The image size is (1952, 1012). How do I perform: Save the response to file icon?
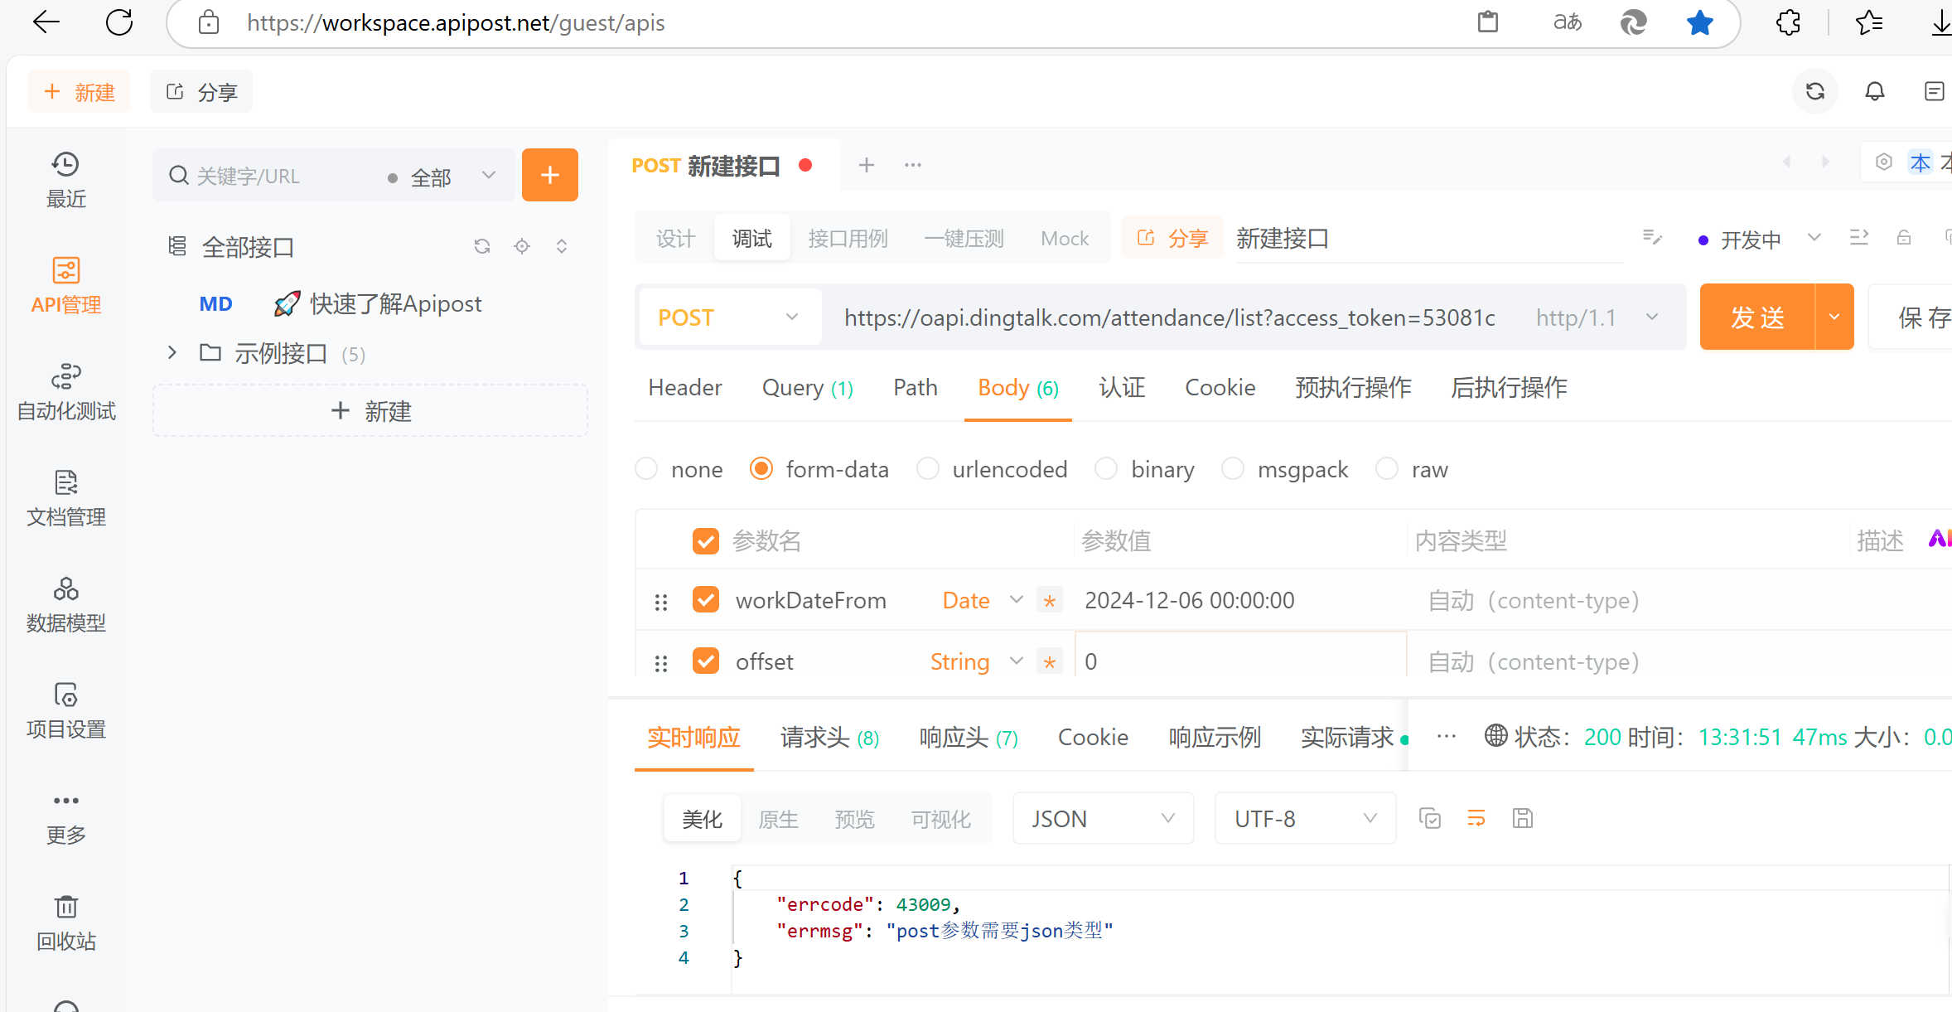[x=1523, y=819]
